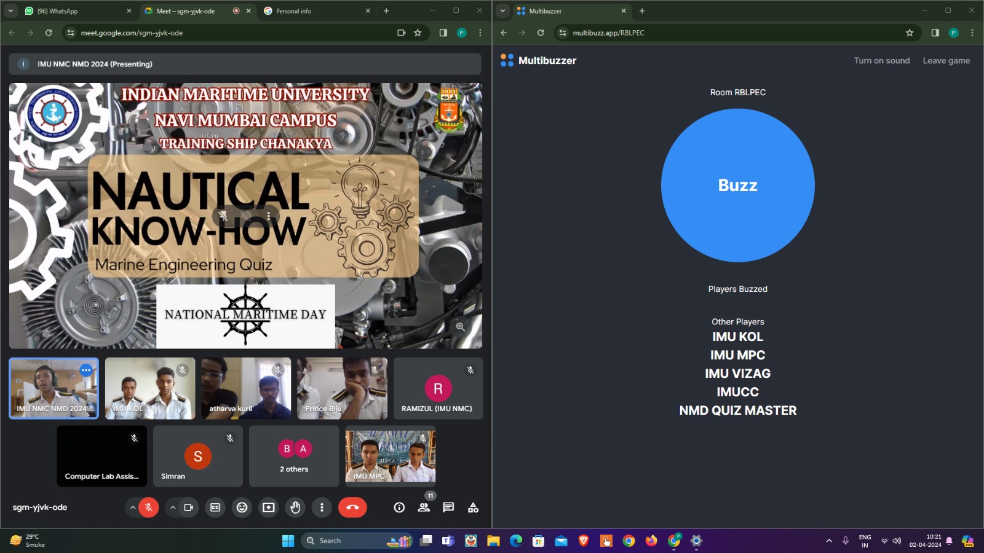This screenshot has width=984, height=553.
Task: Open chat with everyone icon
Action: tap(448, 508)
